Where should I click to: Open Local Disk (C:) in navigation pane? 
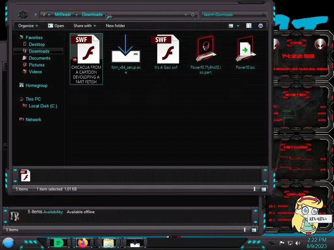[x=43, y=106]
